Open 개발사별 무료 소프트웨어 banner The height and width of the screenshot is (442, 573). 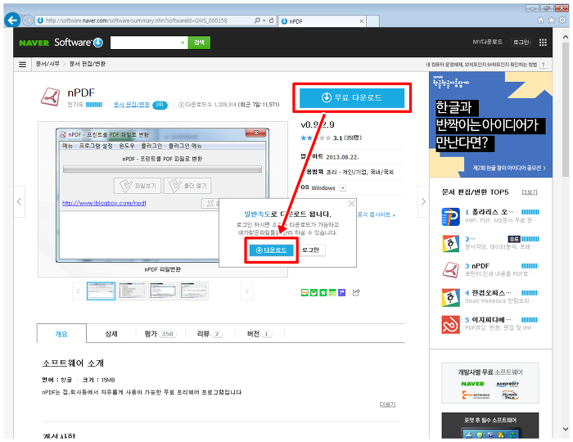490,383
